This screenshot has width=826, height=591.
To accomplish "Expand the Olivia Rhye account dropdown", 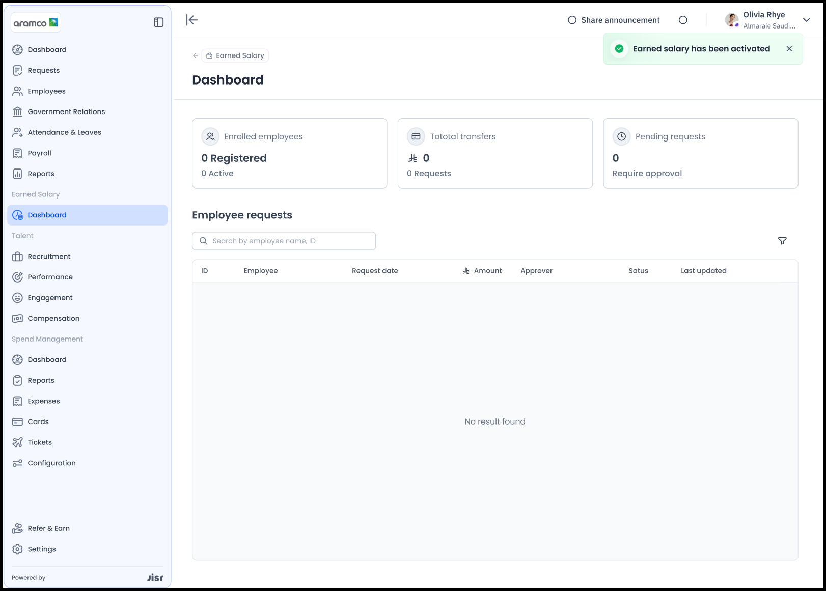I will [x=806, y=20].
